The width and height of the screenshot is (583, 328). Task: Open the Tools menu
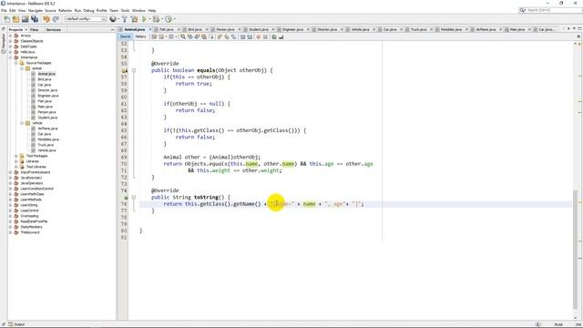[126, 10]
